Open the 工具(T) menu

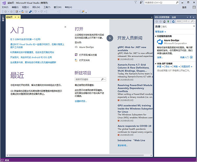point(47,7)
